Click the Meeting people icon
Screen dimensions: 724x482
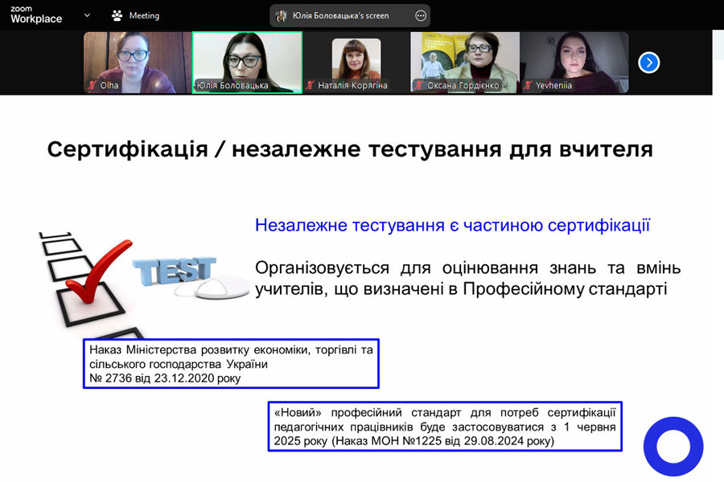pyautogui.click(x=117, y=16)
